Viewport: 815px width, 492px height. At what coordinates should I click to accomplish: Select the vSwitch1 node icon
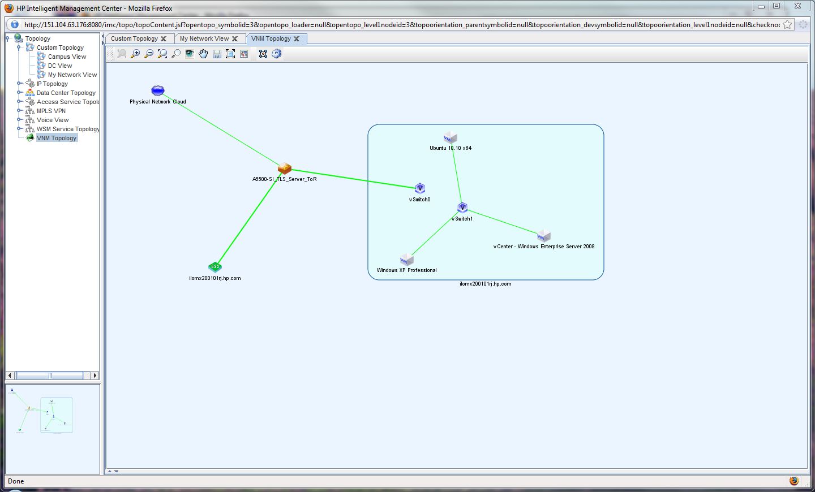point(462,208)
